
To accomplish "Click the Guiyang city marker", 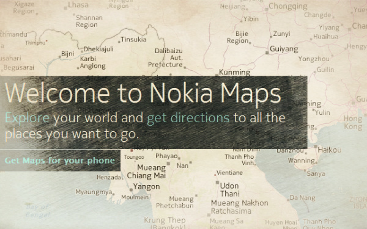I will tap(267, 53).
